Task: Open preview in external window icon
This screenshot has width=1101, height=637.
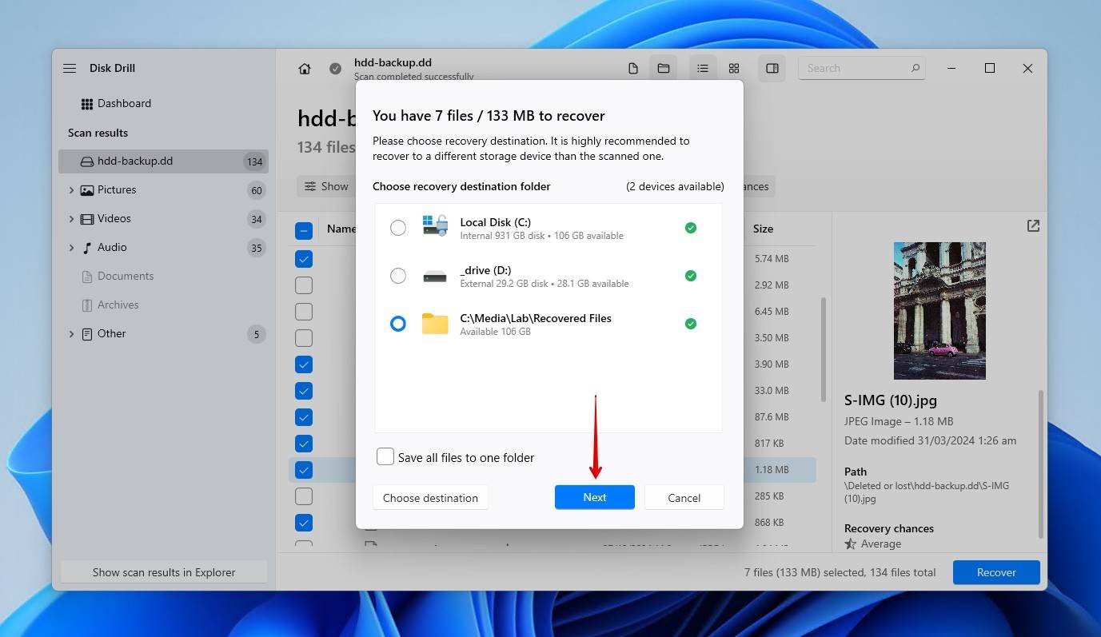Action: 1033,226
